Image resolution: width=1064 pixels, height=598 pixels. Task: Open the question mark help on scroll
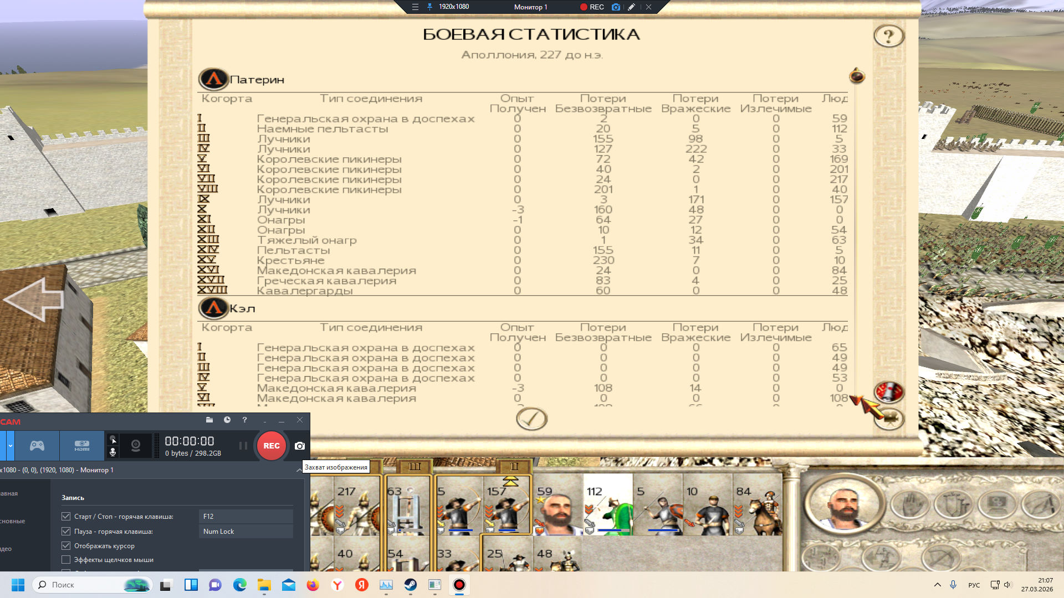[x=889, y=36]
